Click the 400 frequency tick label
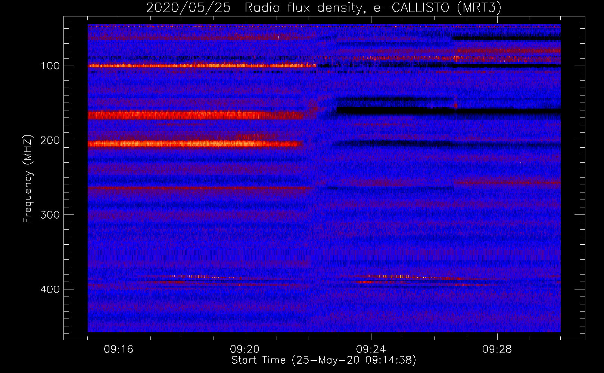The height and width of the screenshot is (373, 604). [x=50, y=289]
